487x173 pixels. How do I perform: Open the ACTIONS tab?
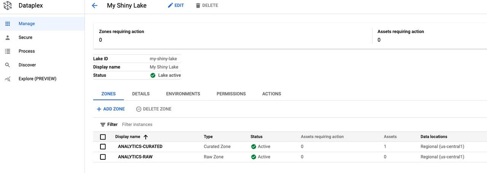coord(272,94)
